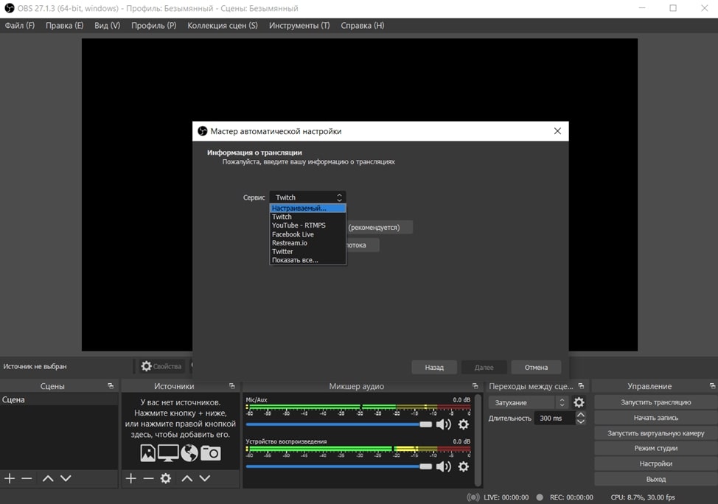Increase transition duration with up arrow
Image resolution: width=718 pixels, height=504 pixels.
pyautogui.click(x=581, y=415)
